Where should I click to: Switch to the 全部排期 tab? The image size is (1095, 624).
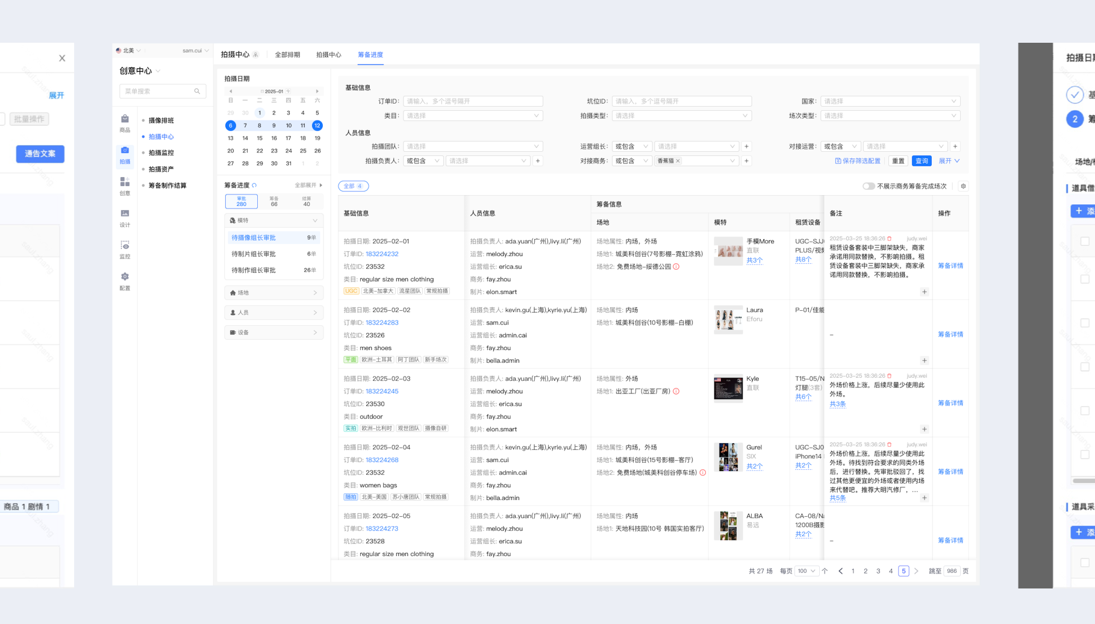(x=287, y=55)
